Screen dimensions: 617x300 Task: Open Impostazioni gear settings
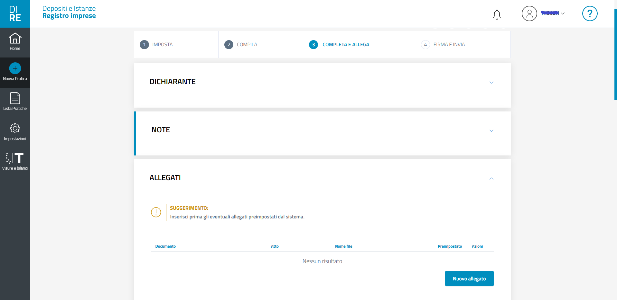(15, 128)
